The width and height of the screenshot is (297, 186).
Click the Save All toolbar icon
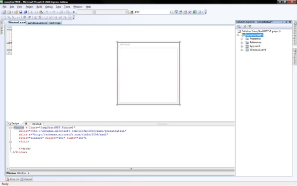pos(25,12)
